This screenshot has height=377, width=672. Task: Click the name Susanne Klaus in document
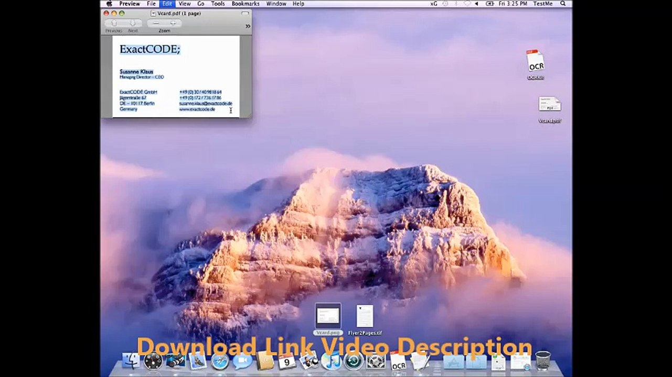click(x=136, y=72)
